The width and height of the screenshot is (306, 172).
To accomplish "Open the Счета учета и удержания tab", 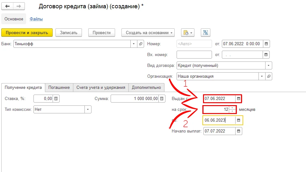I will click(x=101, y=88).
